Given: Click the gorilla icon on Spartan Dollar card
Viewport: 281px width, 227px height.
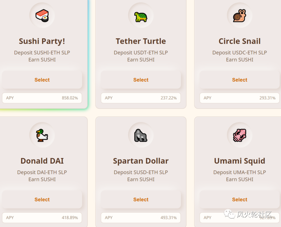Looking at the screenshot, I should click(141, 135).
